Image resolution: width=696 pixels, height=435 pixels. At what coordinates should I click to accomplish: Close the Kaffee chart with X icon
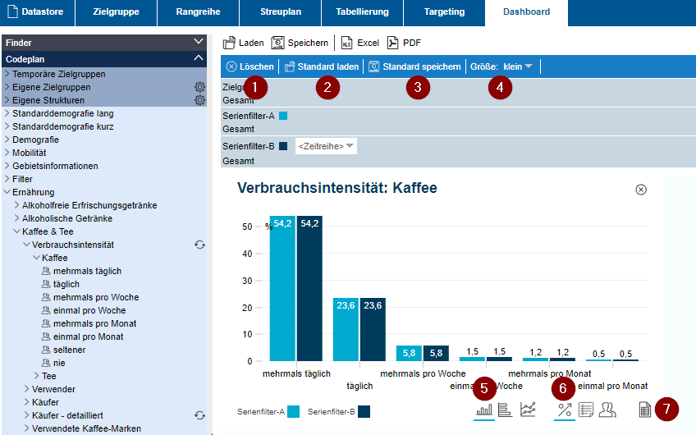click(x=641, y=190)
